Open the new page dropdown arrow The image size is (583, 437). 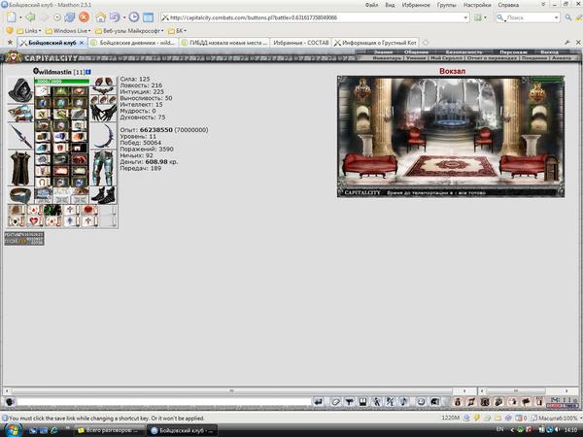pos(20,17)
